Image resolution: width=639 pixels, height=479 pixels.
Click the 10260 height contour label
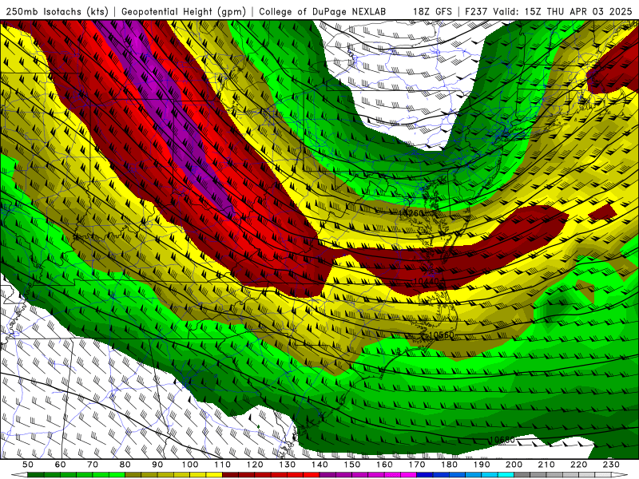411,213
